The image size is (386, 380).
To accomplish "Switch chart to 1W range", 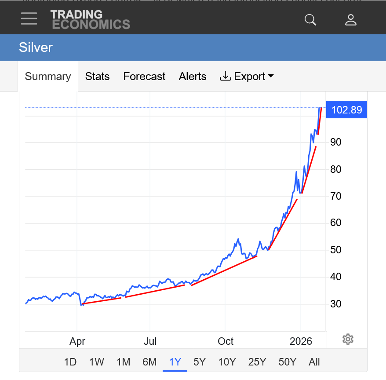I will point(97,362).
